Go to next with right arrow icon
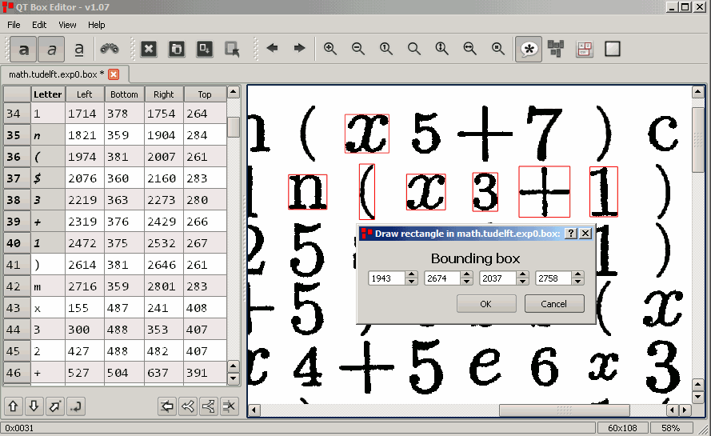This screenshot has width=711, height=436. point(299,48)
